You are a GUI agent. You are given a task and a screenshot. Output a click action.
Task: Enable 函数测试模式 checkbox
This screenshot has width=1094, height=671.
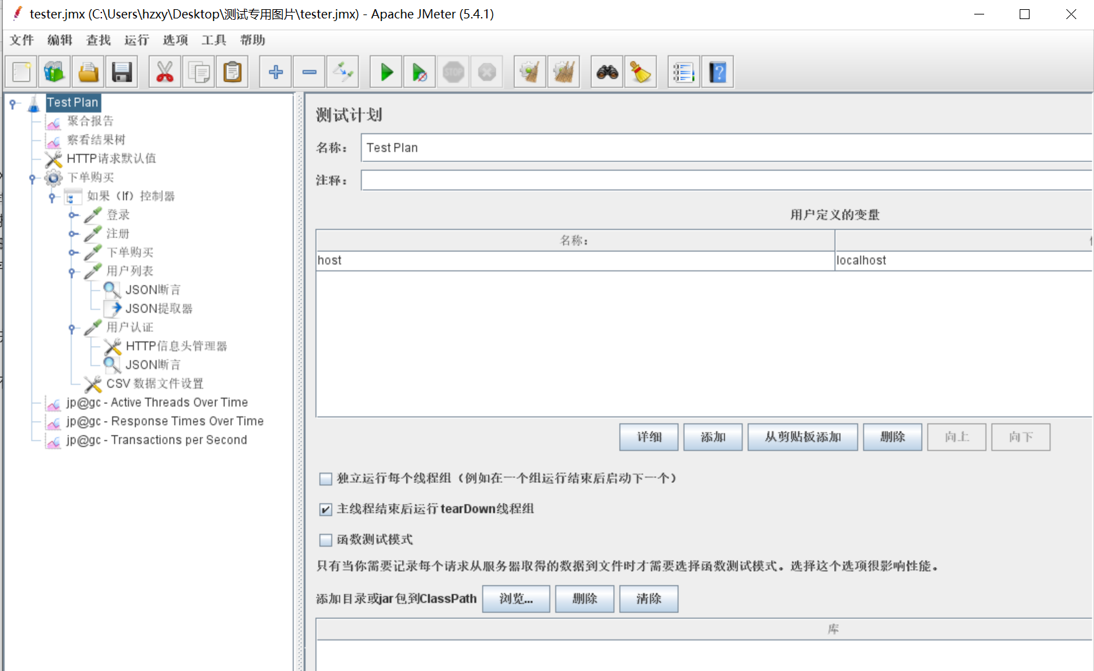tap(326, 540)
